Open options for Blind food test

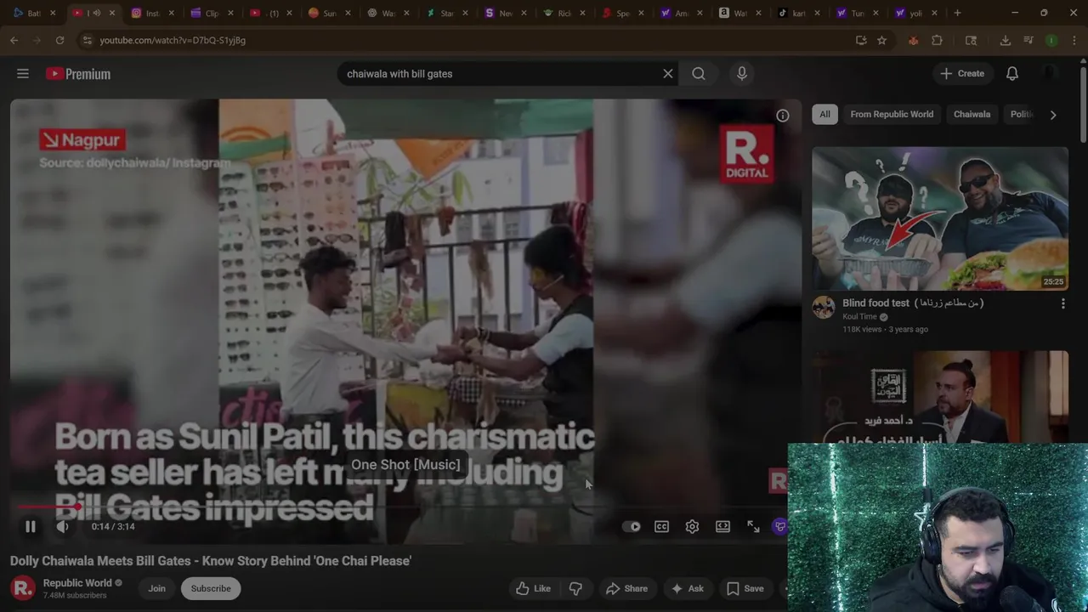pos(1062,303)
